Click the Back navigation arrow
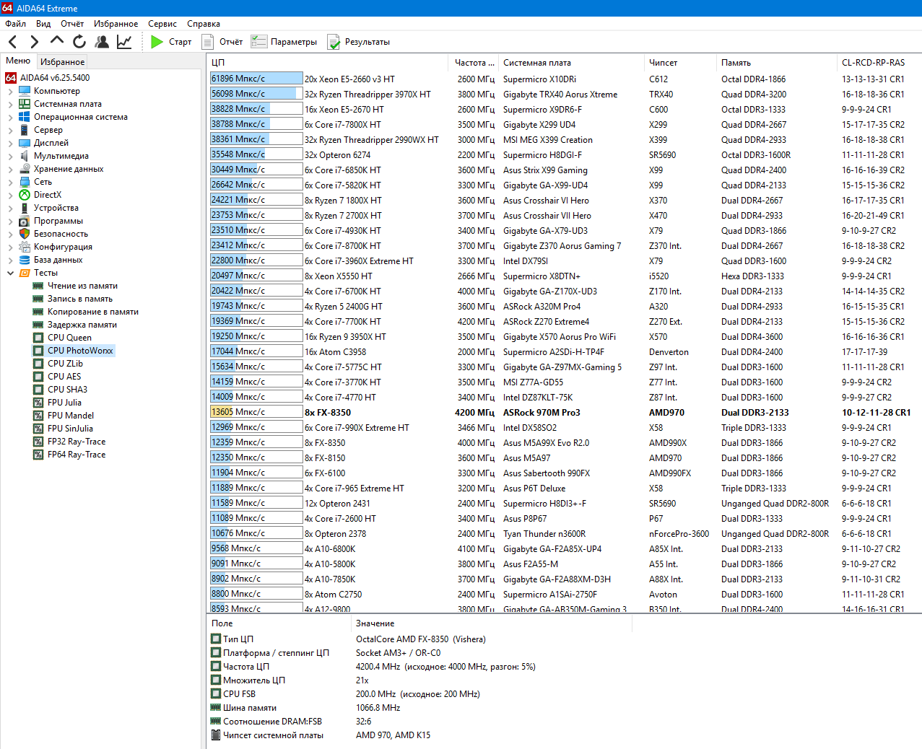This screenshot has width=922, height=749. [x=12, y=42]
